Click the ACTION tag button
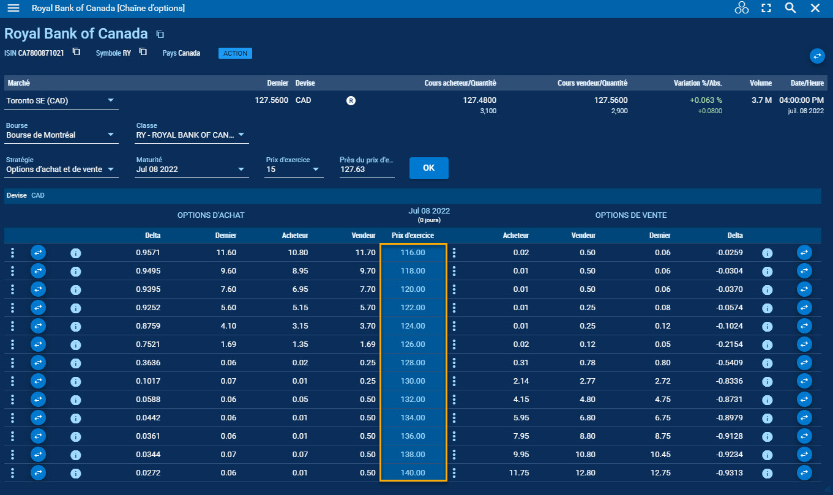The height and width of the screenshot is (495, 833). 235,53
